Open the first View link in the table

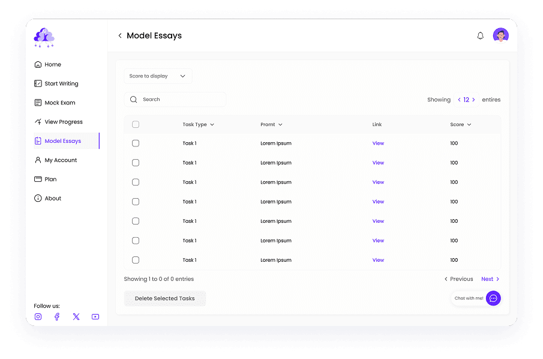point(378,143)
